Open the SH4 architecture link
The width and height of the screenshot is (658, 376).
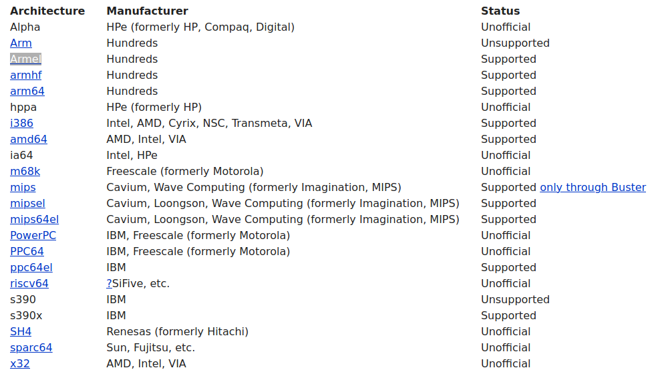tap(21, 332)
